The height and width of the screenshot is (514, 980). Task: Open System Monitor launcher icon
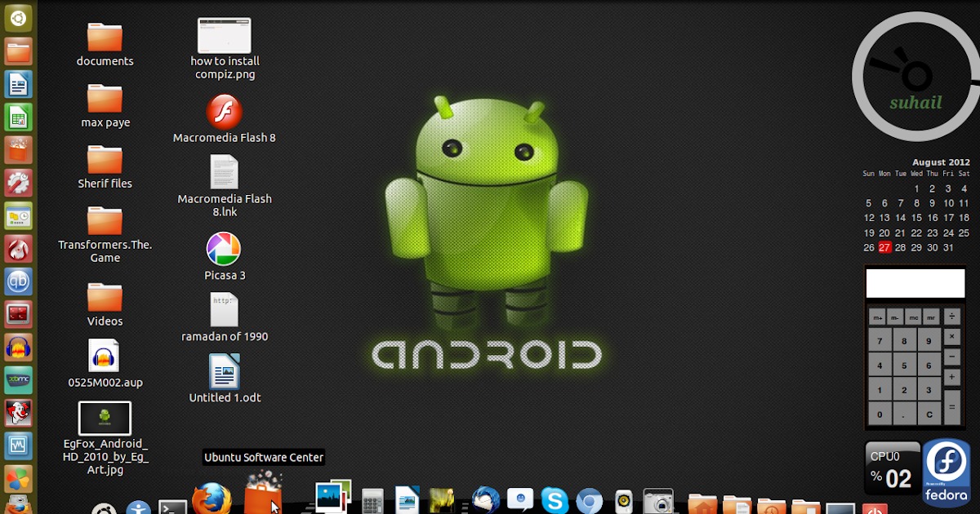19,446
